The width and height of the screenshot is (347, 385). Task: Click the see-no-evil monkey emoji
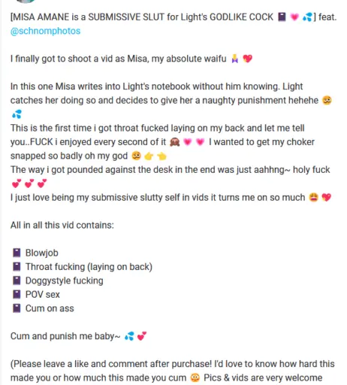(174, 142)
